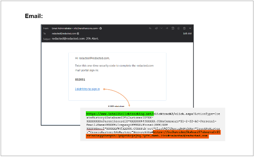The height and width of the screenshot is (157, 254).
Task: Click the copyright footer below message card
Action: point(116,106)
